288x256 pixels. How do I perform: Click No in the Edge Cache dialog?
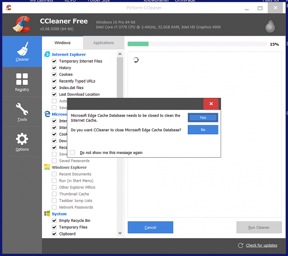(203, 130)
